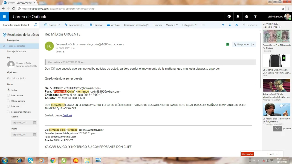The width and height of the screenshot is (292, 164).
Task: Go back from search results arrow
Action: (x=4, y=35)
